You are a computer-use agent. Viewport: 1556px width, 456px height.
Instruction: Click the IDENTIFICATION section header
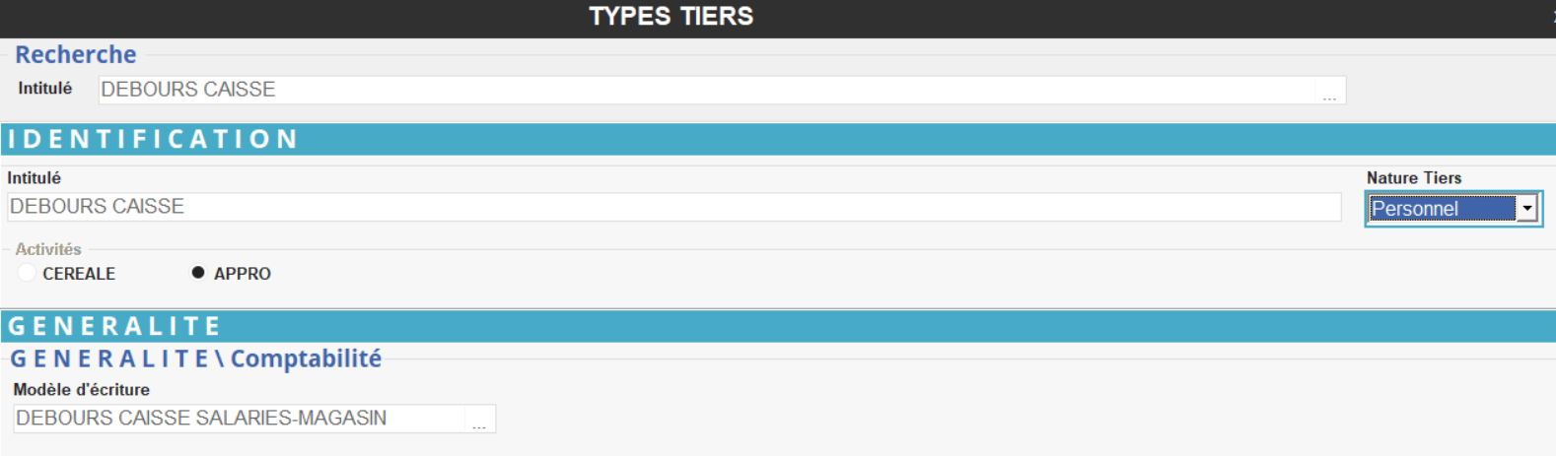[153, 139]
